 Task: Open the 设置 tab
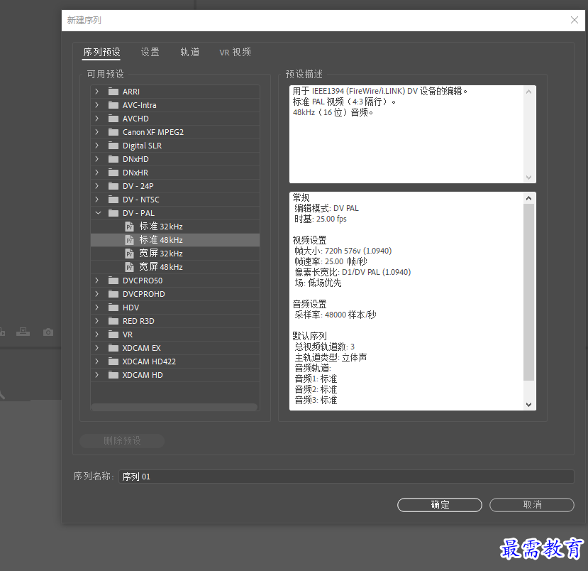[x=150, y=52]
